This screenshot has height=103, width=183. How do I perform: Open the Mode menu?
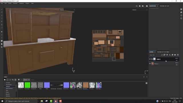tap(10, 3)
